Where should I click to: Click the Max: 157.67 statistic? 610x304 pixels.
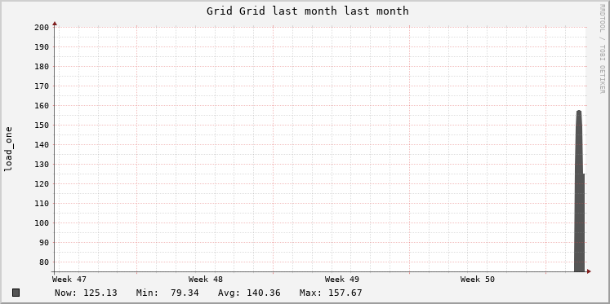pos(331,293)
